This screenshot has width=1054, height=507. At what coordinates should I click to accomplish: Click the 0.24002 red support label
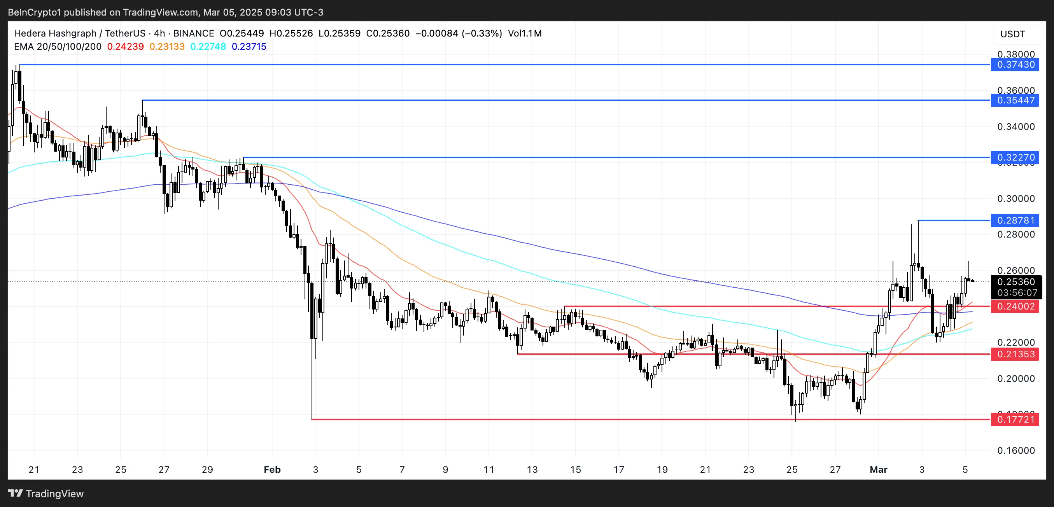click(x=1015, y=306)
